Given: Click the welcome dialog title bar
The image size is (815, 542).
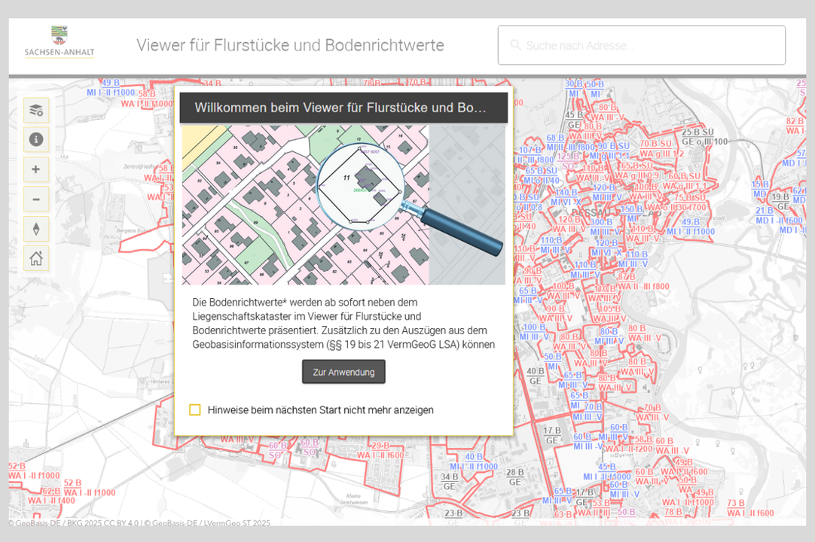Looking at the screenshot, I should (x=343, y=108).
